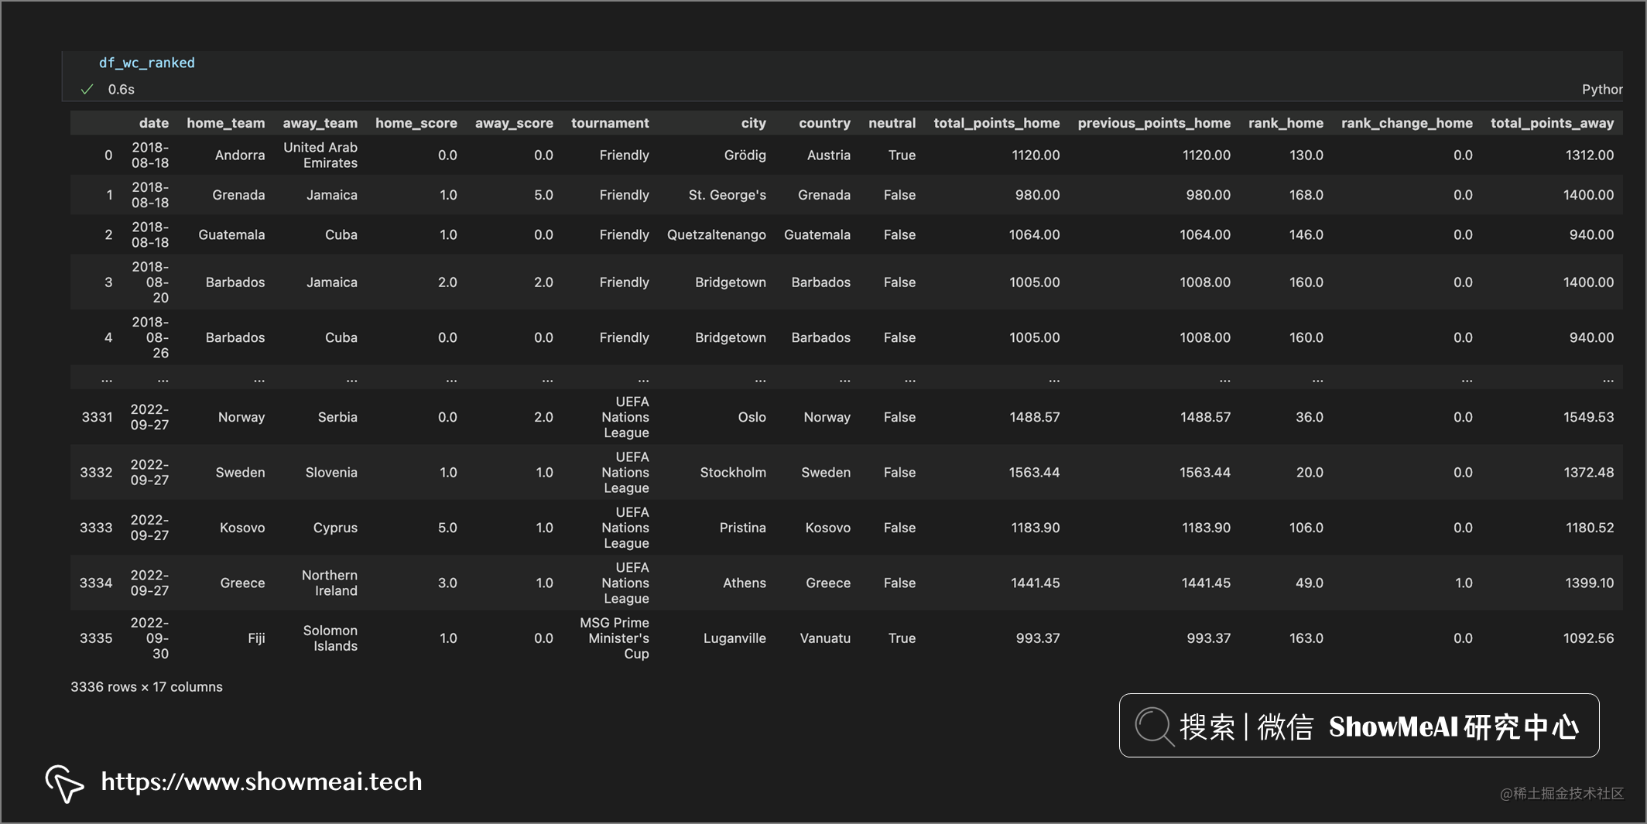Select the rank_change_home column header

pos(1407,123)
